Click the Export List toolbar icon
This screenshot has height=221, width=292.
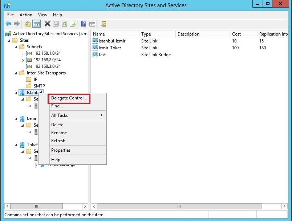(73, 24)
